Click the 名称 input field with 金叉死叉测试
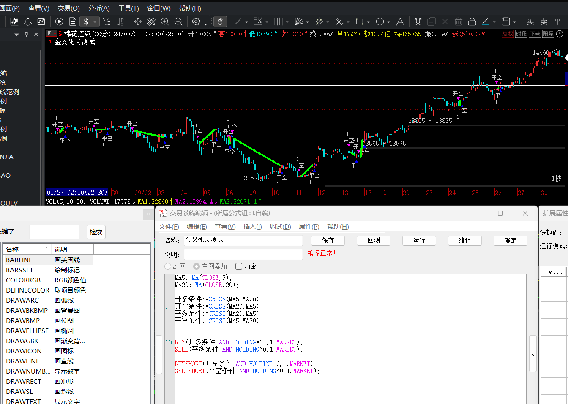 (243, 240)
